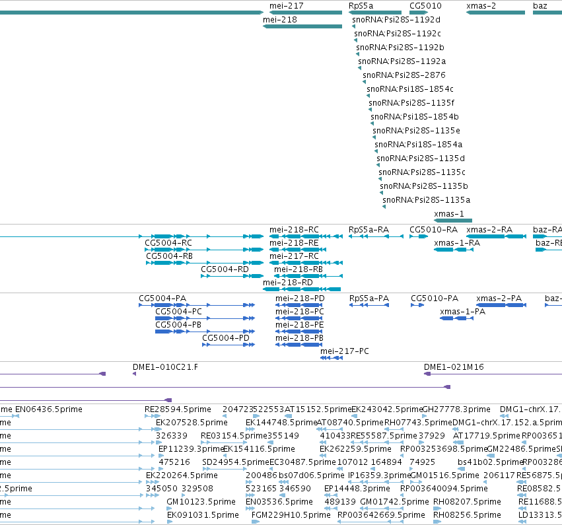
Task: Select the DME1-021M16 clone label
Action: (454, 367)
